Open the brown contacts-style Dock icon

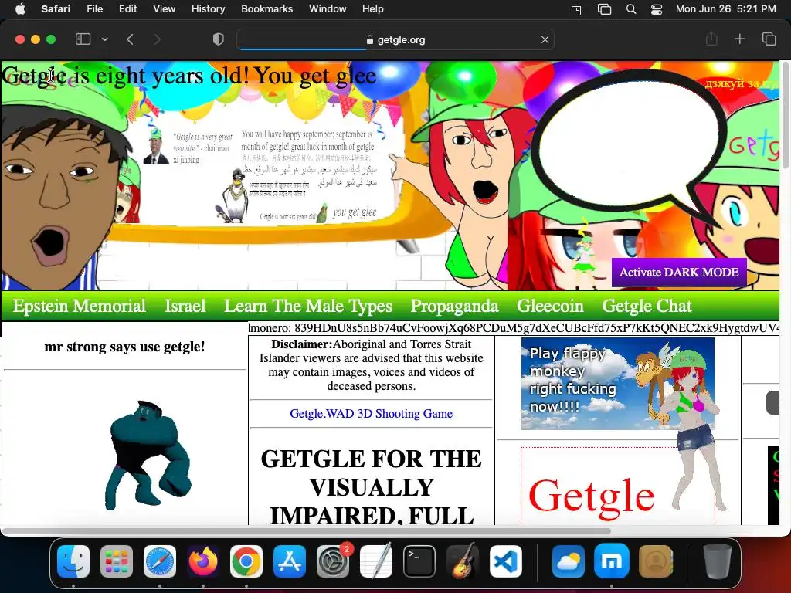coord(655,561)
